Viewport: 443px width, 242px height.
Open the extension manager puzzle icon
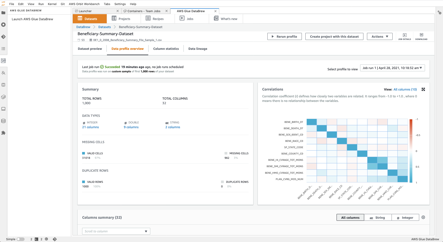click(x=4, y=133)
